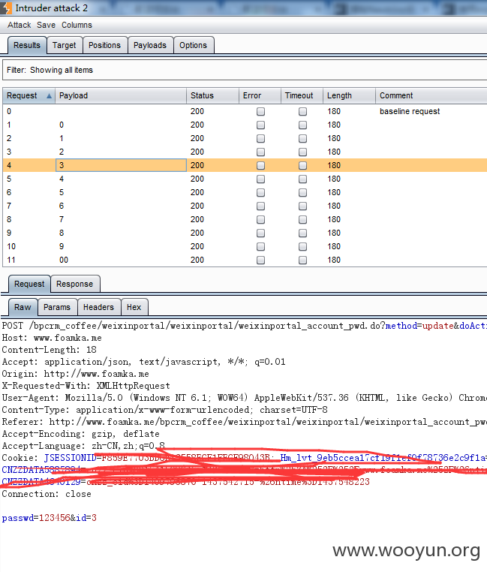Select request row number 6
The height and width of the screenshot is (572, 487).
click(245, 193)
